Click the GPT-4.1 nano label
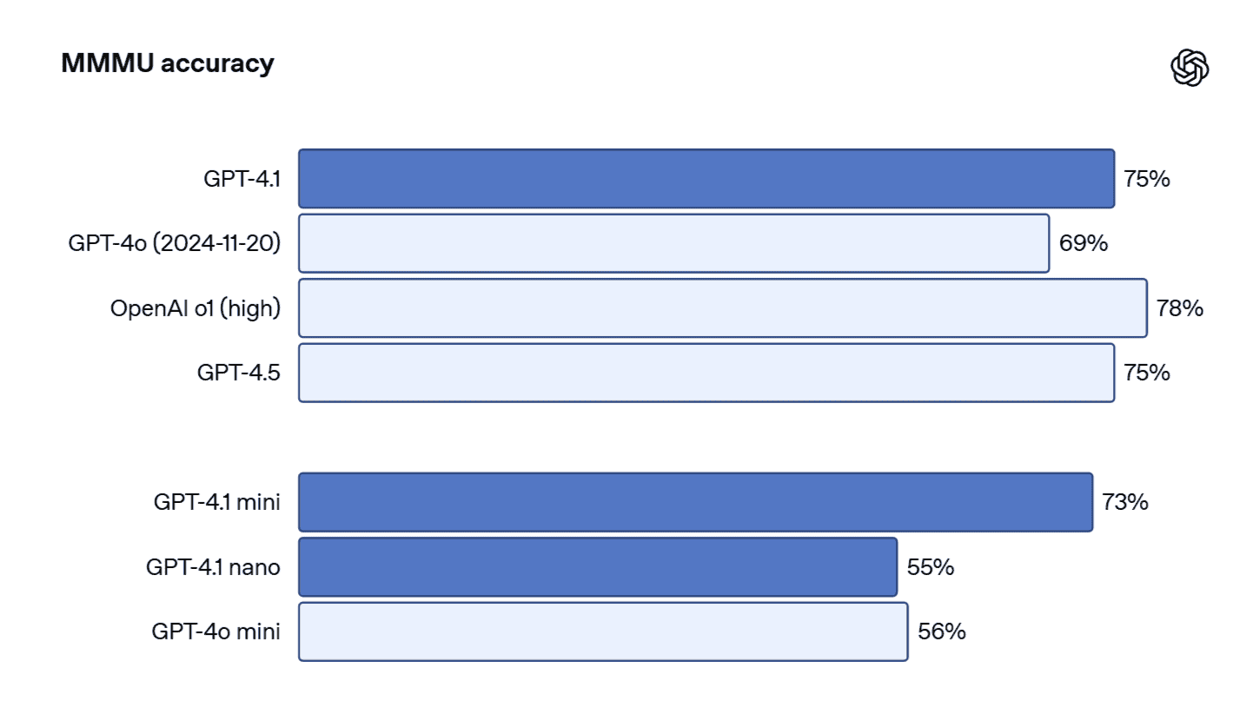 click(213, 567)
